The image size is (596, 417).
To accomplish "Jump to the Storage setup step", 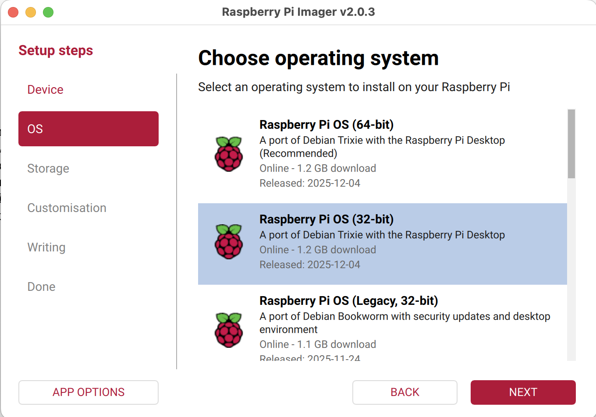I will [48, 169].
